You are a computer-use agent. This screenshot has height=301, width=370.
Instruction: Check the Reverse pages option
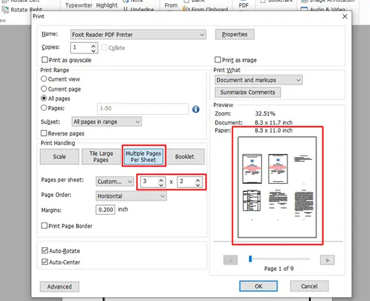(44, 133)
